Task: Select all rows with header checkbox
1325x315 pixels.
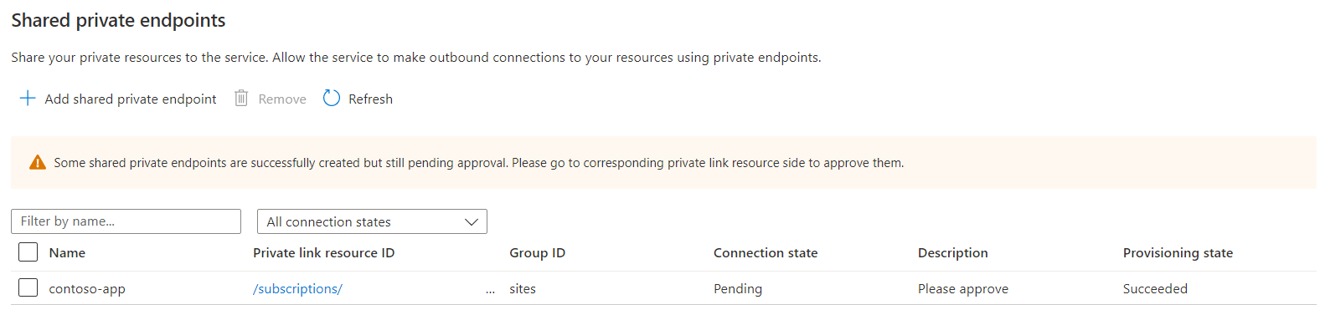Action: click(28, 252)
